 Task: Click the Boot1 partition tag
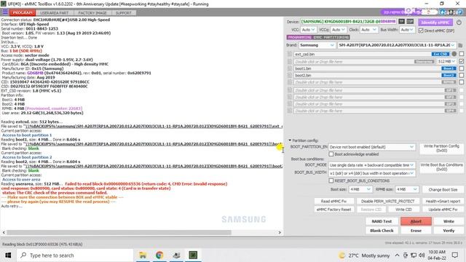449,68
